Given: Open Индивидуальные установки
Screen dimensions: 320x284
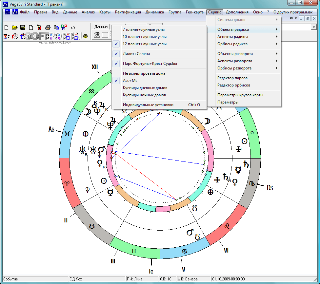Looking at the screenshot, I should (x=159, y=105).
